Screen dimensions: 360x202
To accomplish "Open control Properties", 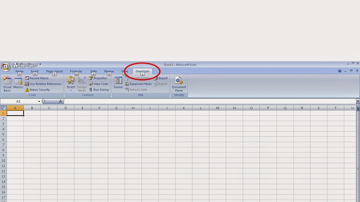I will coord(98,78).
